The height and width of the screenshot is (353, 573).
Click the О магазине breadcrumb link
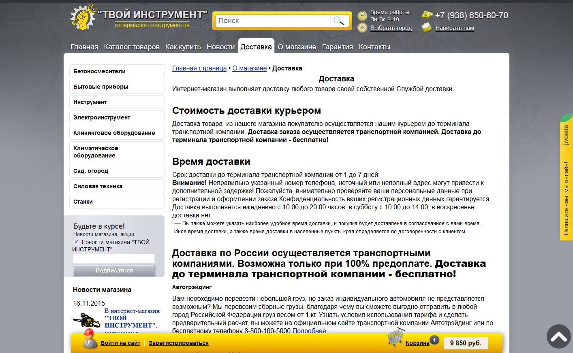[x=250, y=68]
